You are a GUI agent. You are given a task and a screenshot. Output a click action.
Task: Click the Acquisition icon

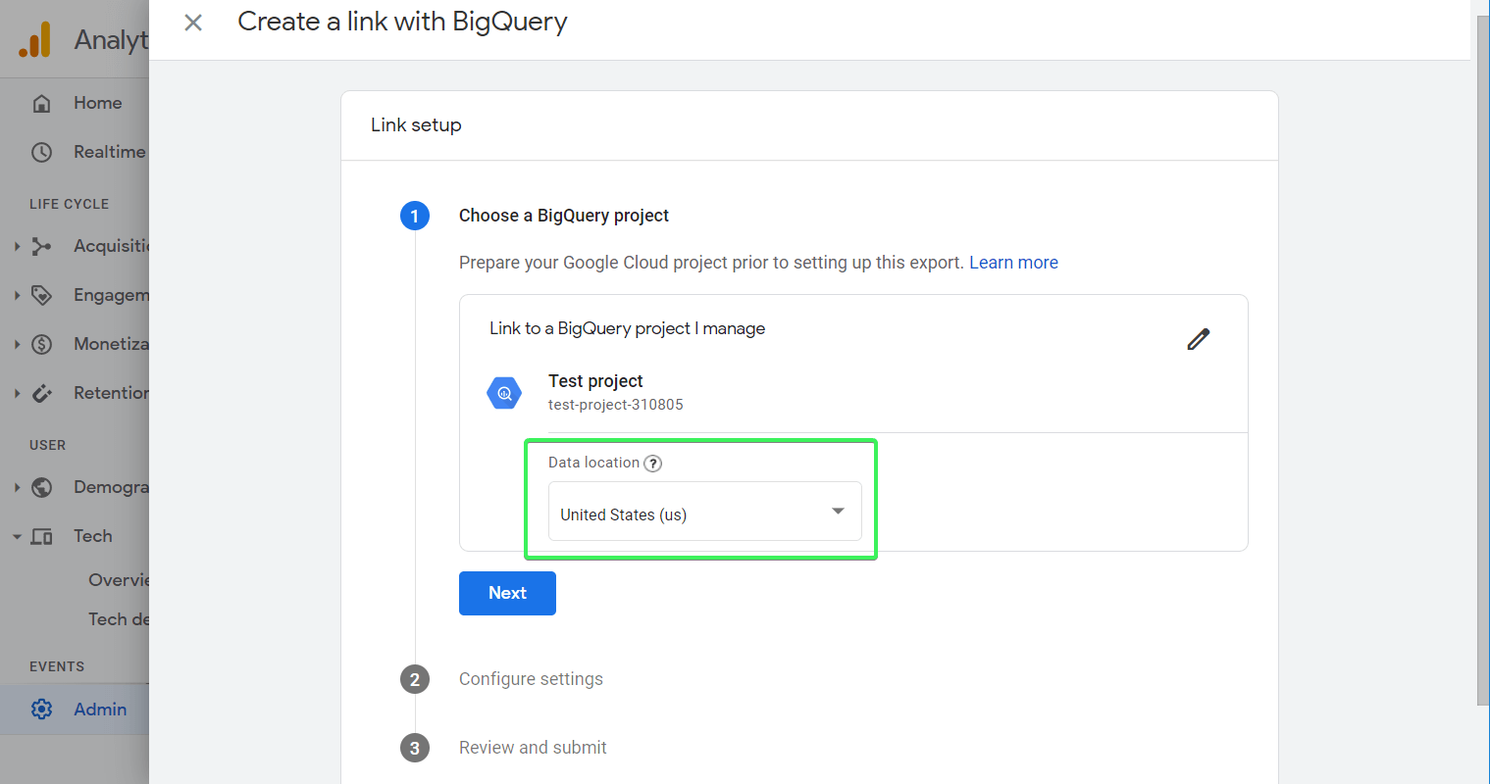click(x=41, y=246)
